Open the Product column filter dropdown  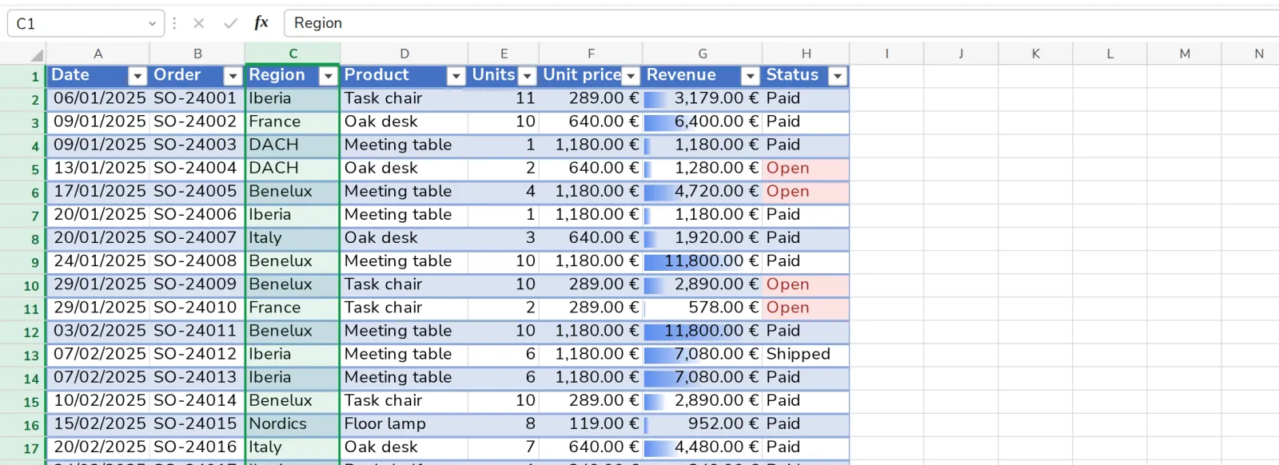(x=456, y=76)
